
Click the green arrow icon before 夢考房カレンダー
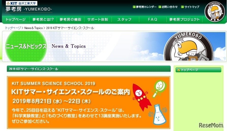tap(134, 7)
